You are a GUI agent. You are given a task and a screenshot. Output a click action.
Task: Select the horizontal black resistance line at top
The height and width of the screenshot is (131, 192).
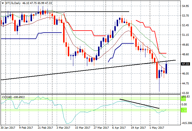[x=87, y=12]
